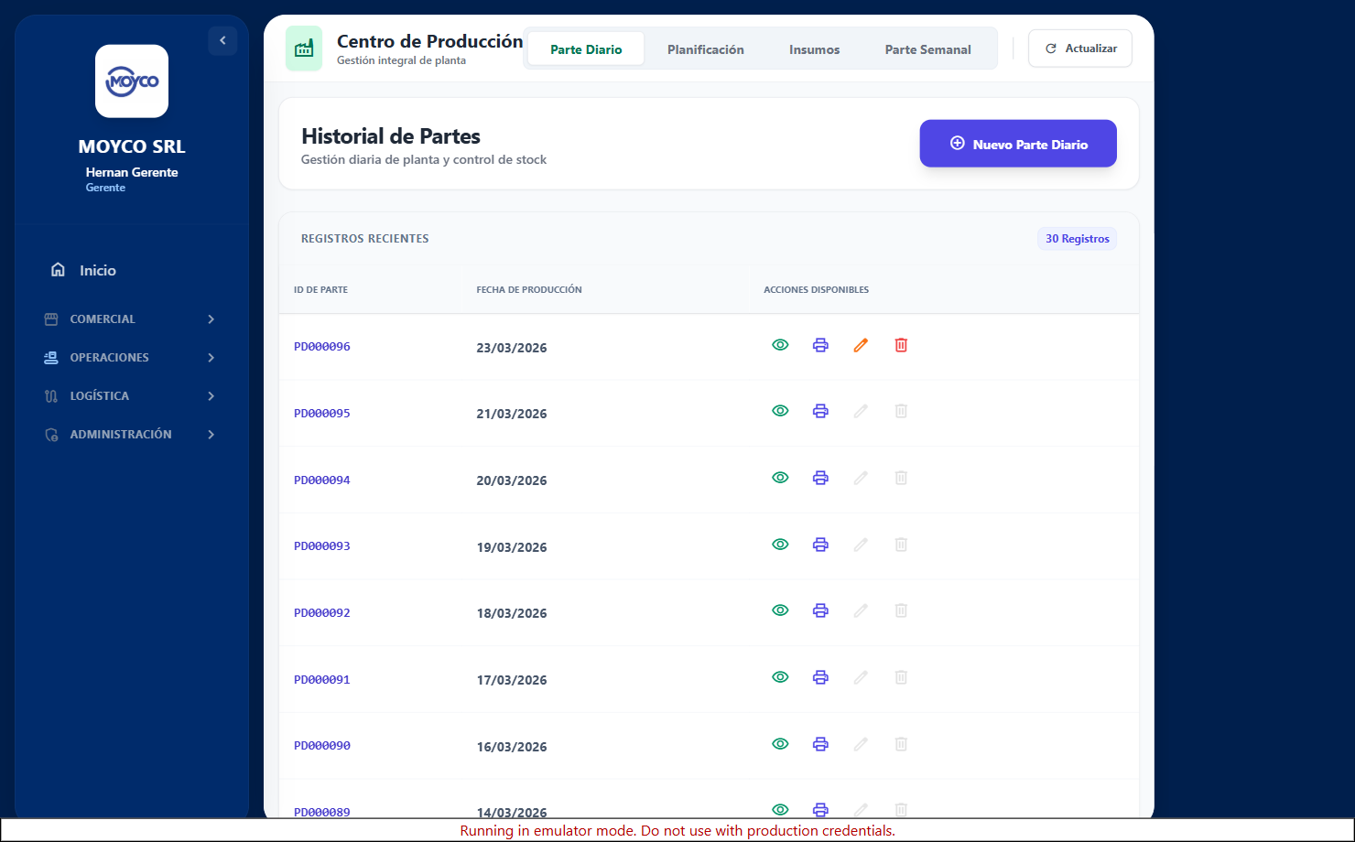Open part link PD000096

(322, 347)
